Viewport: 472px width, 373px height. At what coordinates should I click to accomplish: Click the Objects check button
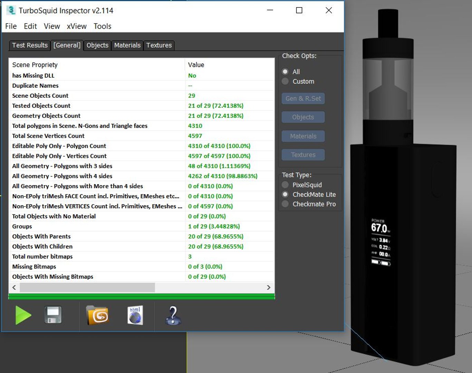303,117
